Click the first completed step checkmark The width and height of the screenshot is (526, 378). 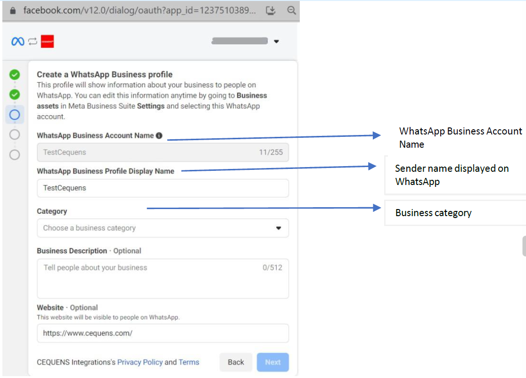pos(15,75)
